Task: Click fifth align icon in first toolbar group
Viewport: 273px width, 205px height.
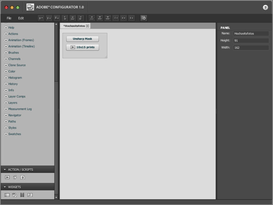Action: tap(73, 18)
